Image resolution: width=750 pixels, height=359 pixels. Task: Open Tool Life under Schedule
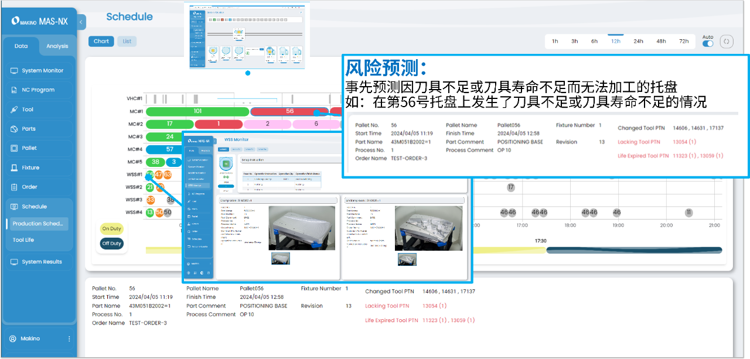pyautogui.click(x=23, y=240)
